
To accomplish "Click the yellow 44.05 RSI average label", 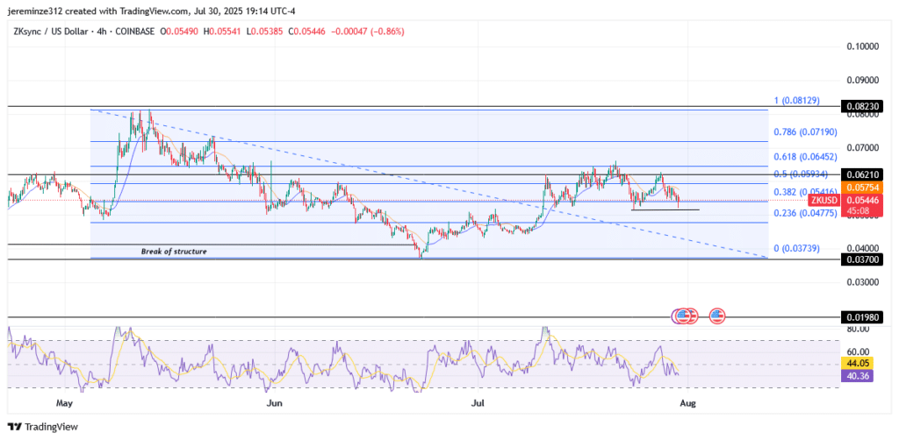I will (857, 363).
